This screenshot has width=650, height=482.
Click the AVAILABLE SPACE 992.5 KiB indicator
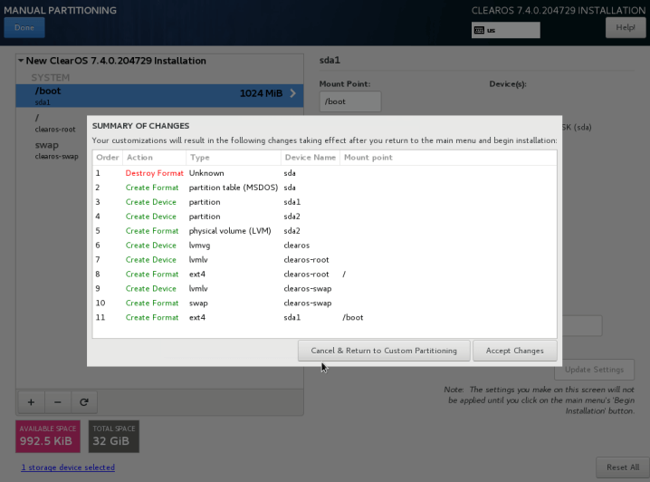point(48,437)
